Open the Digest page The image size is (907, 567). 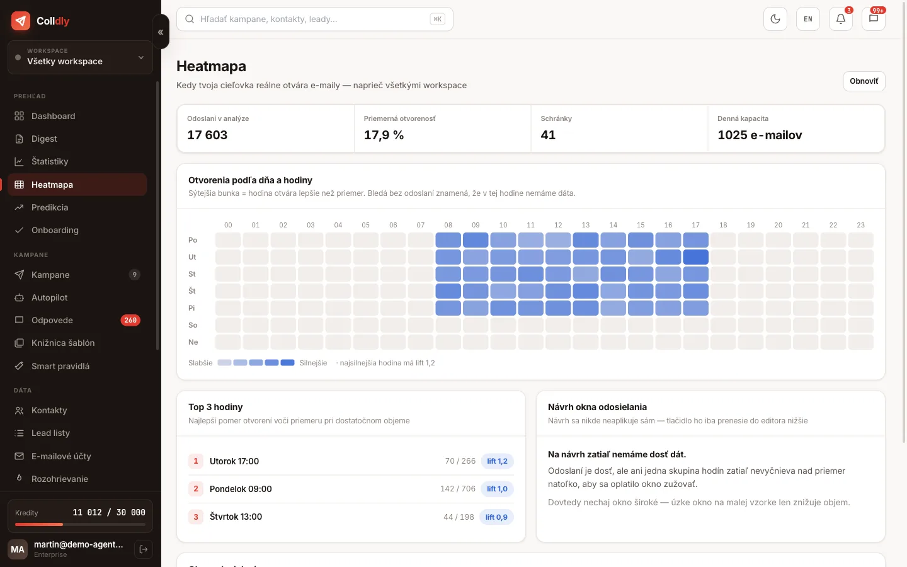point(77,139)
